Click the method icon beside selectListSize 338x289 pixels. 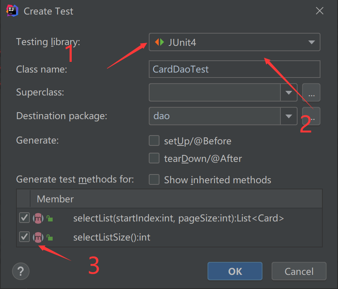pos(38,237)
